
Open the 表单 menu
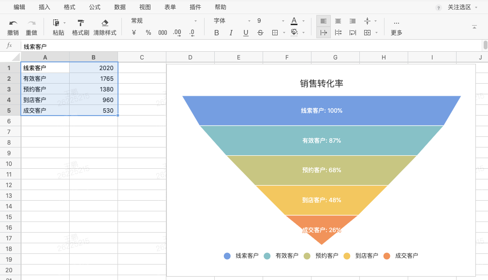pyautogui.click(x=170, y=7)
